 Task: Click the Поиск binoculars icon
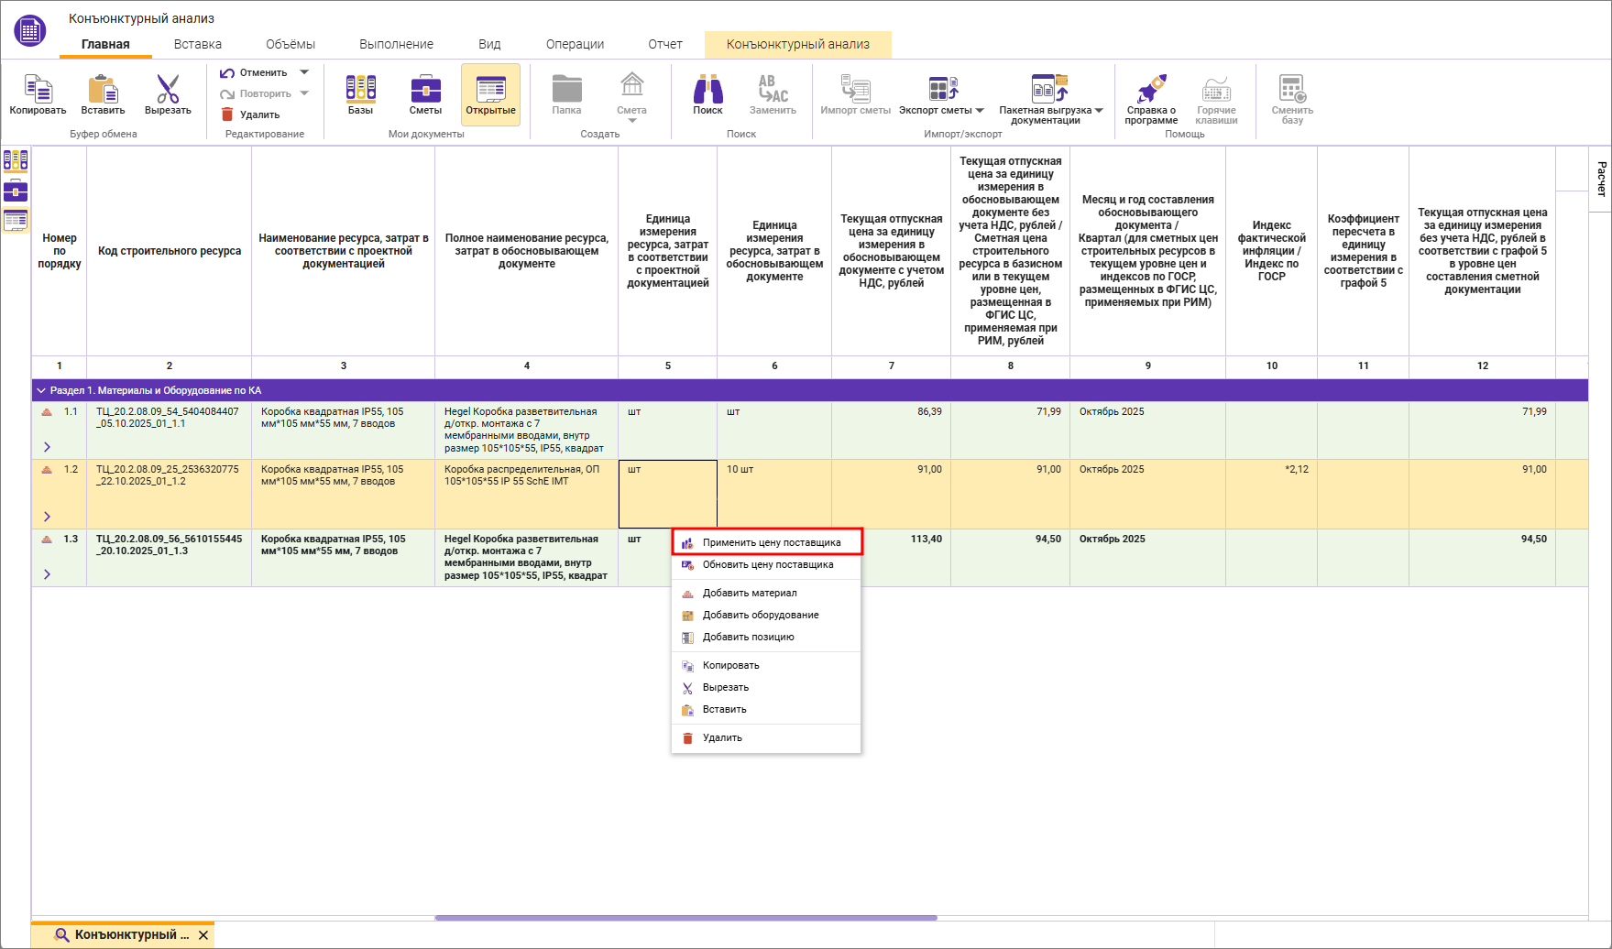707,90
